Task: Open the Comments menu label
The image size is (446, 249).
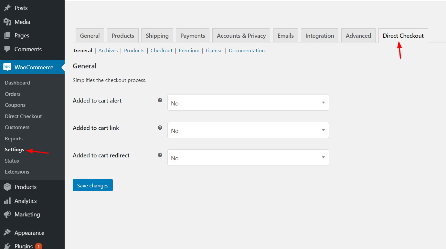Action: pyautogui.click(x=28, y=49)
